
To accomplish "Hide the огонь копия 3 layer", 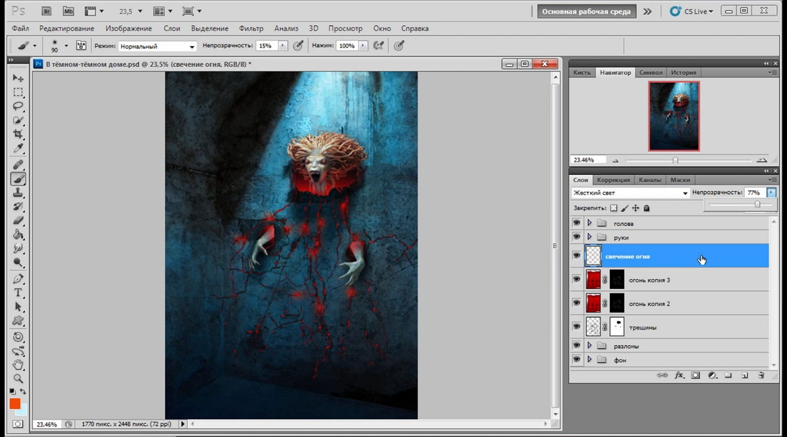I will tap(576, 280).
